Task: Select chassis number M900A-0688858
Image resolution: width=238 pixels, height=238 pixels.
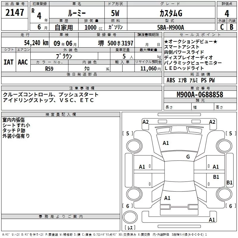Action: pyautogui.click(x=200, y=95)
